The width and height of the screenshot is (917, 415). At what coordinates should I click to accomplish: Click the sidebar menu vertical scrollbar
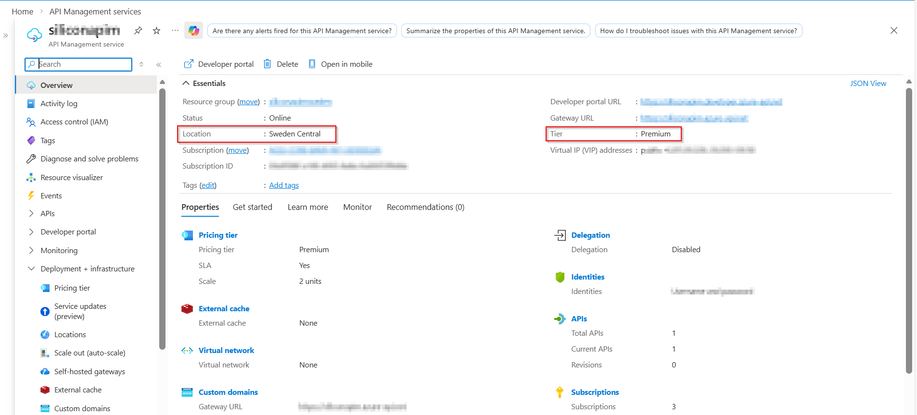(x=162, y=219)
